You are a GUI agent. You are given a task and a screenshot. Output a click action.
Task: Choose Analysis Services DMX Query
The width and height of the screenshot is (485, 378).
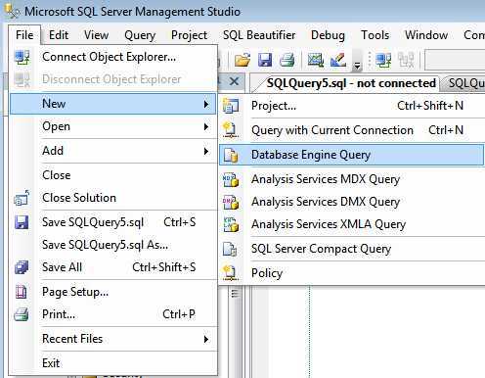pos(352,202)
